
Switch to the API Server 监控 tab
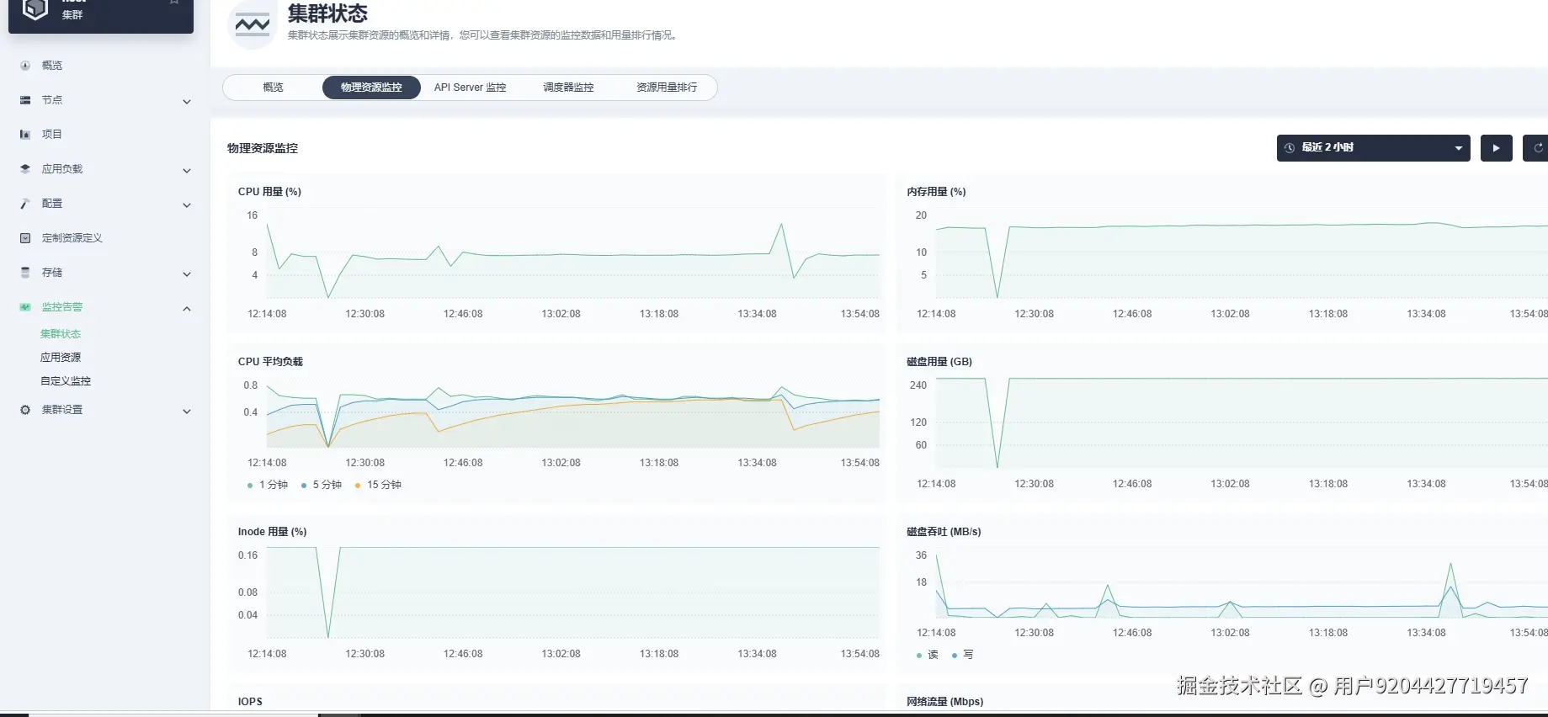click(470, 88)
